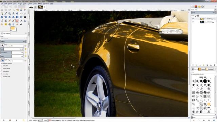Screen dimensions: 217x122
Task: Reset Aspect Ratio to default
Action: tap(25, 53)
